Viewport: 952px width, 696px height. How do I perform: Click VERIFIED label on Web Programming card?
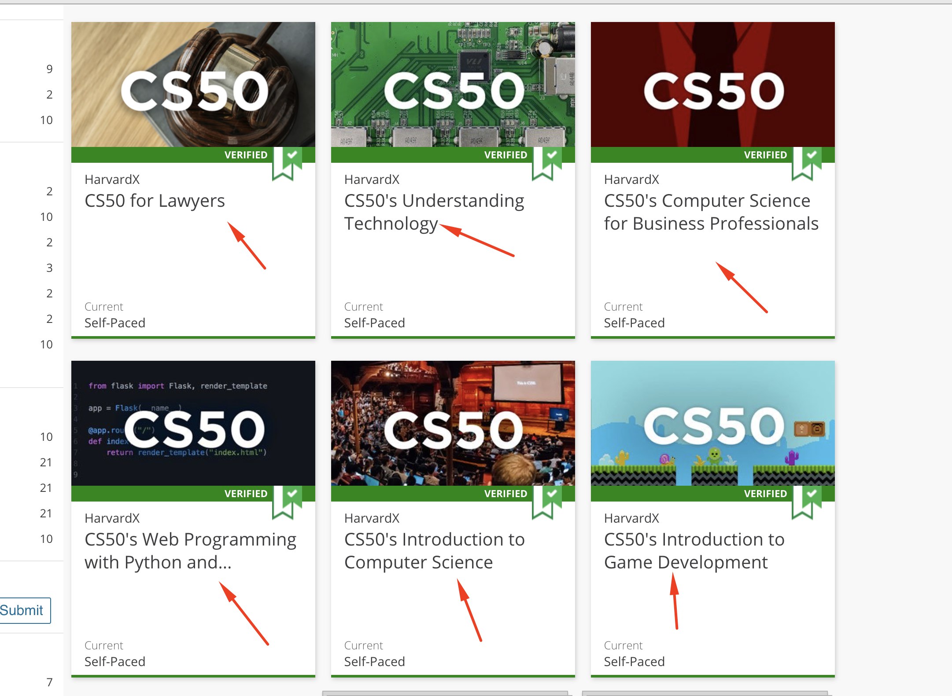246,494
